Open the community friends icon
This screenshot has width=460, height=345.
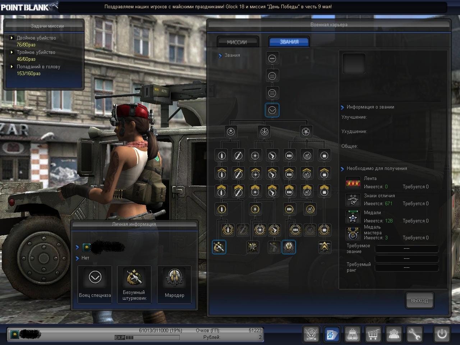pyautogui.click(x=394, y=334)
